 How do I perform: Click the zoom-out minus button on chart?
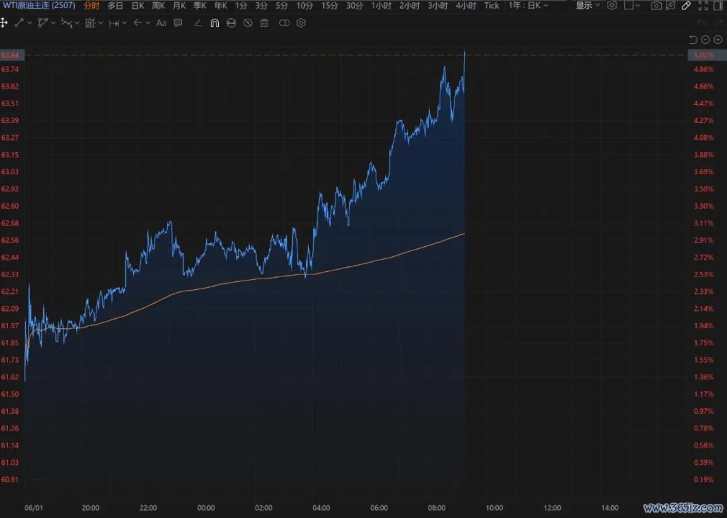pyautogui.click(x=705, y=40)
